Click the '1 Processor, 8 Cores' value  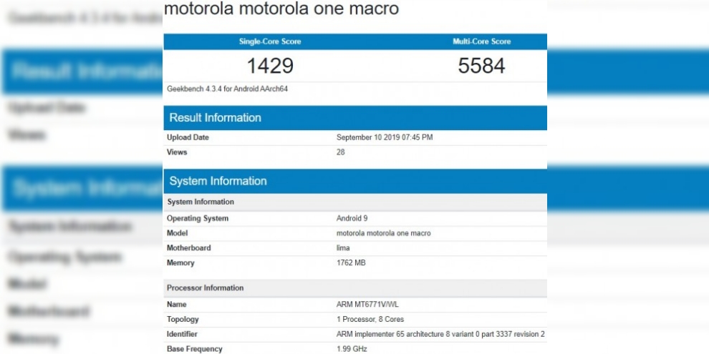click(370, 320)
